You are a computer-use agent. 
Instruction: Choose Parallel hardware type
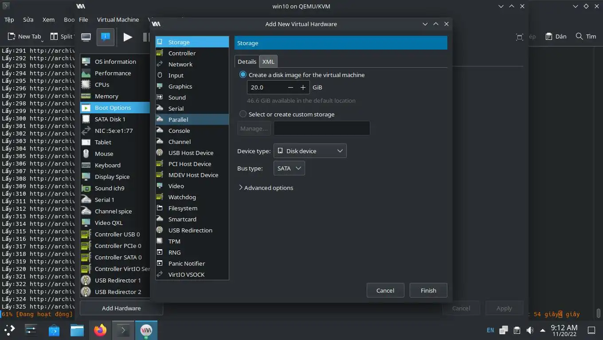point(192,120)
